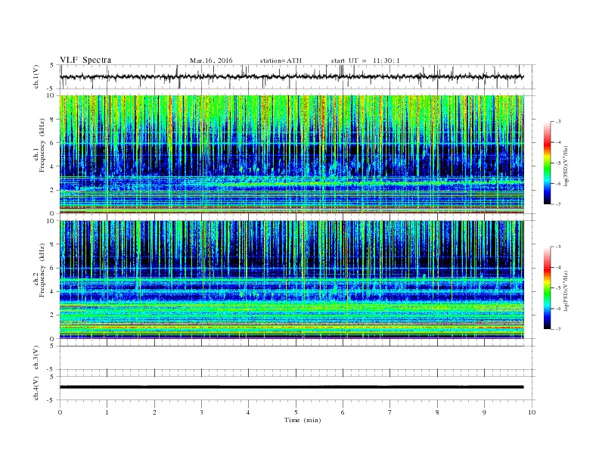Click the "10" kHz tick on ch.1 spectrogram
This screenshot has height=463, width=599.
click(51, 95)
